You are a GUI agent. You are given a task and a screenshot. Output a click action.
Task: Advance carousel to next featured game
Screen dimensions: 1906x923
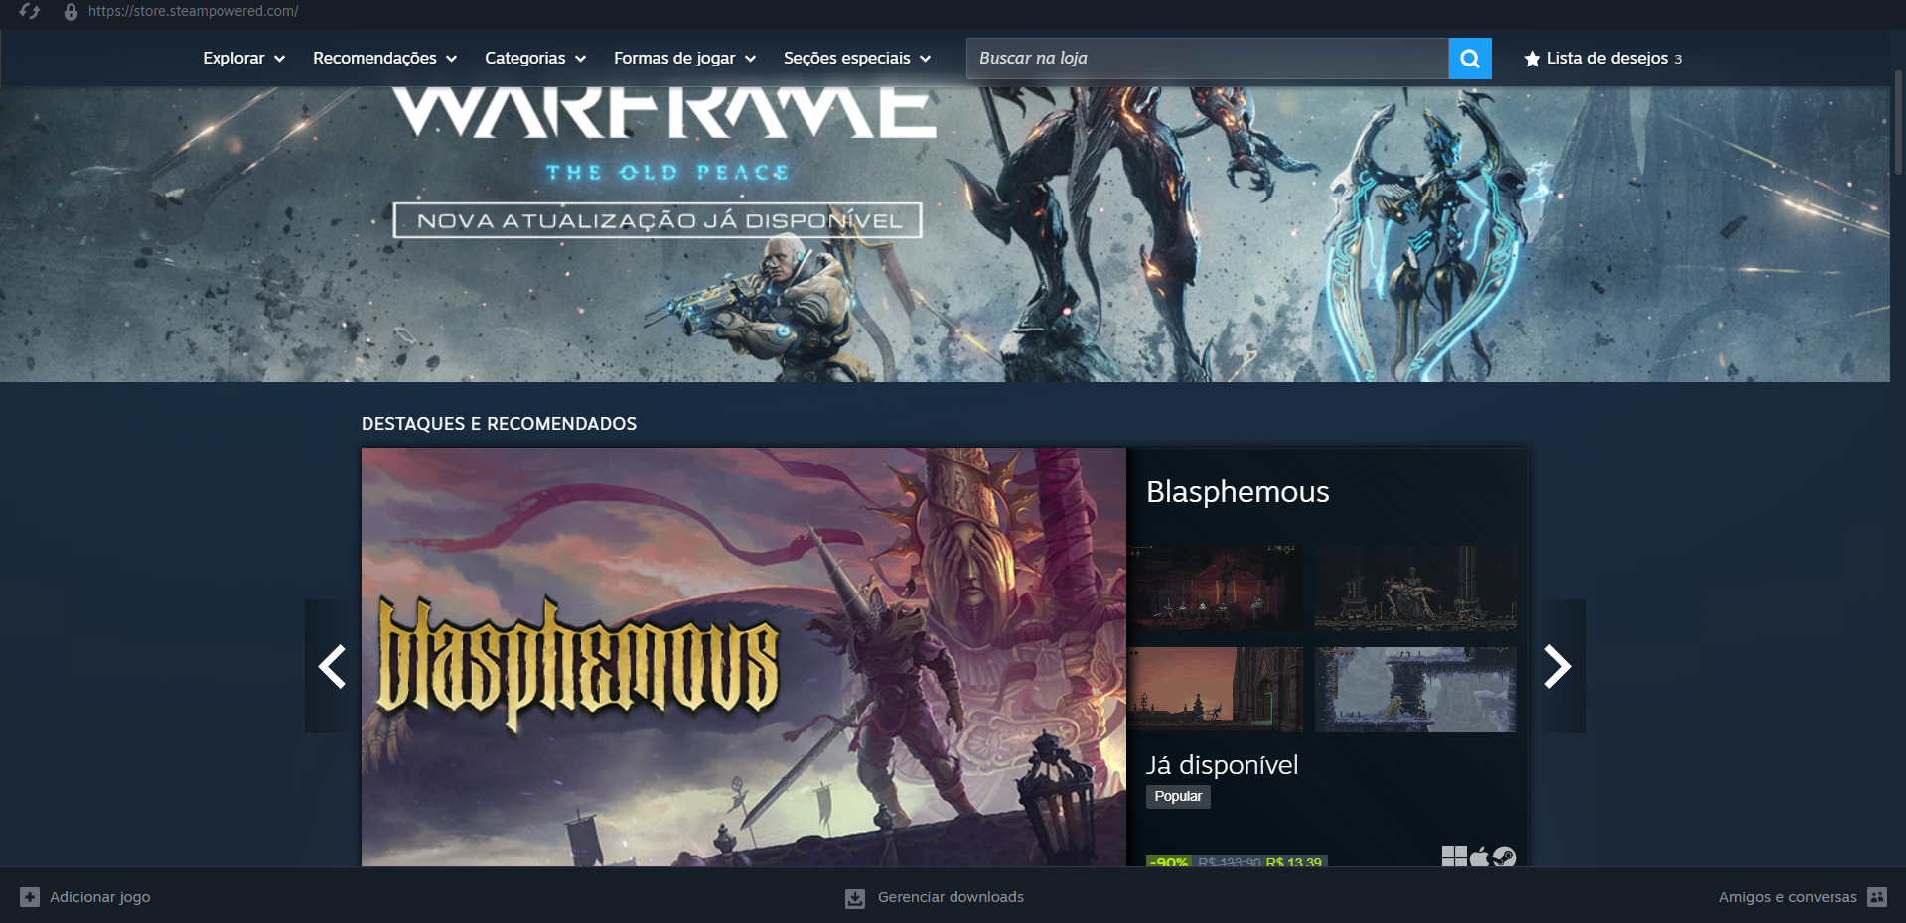click(1557, 666)
